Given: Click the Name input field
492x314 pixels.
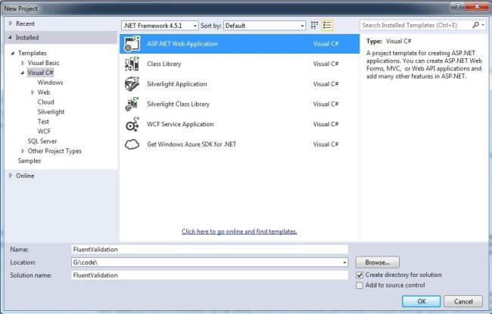Looking at the screenshot, I should (x=210, y=250).
